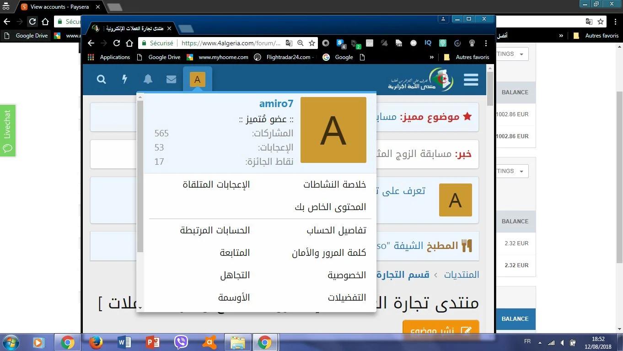Image resolution: width=623 pixels, height=351 pixels.
Task: Open the forum hamburger menu
Action: (471, 80)
